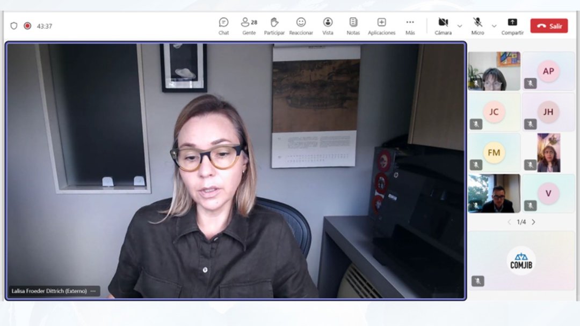Show the Gente participants list
The height and width of the screenshot is (326, 580).
pos(249,26)
